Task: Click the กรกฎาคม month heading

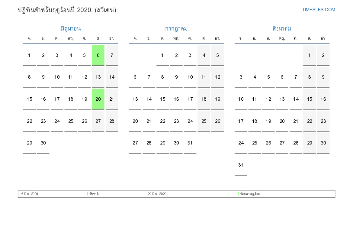Action: coord(176,29)
